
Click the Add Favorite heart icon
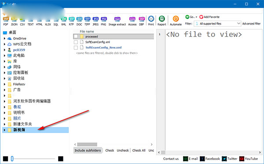click(201, 17)
